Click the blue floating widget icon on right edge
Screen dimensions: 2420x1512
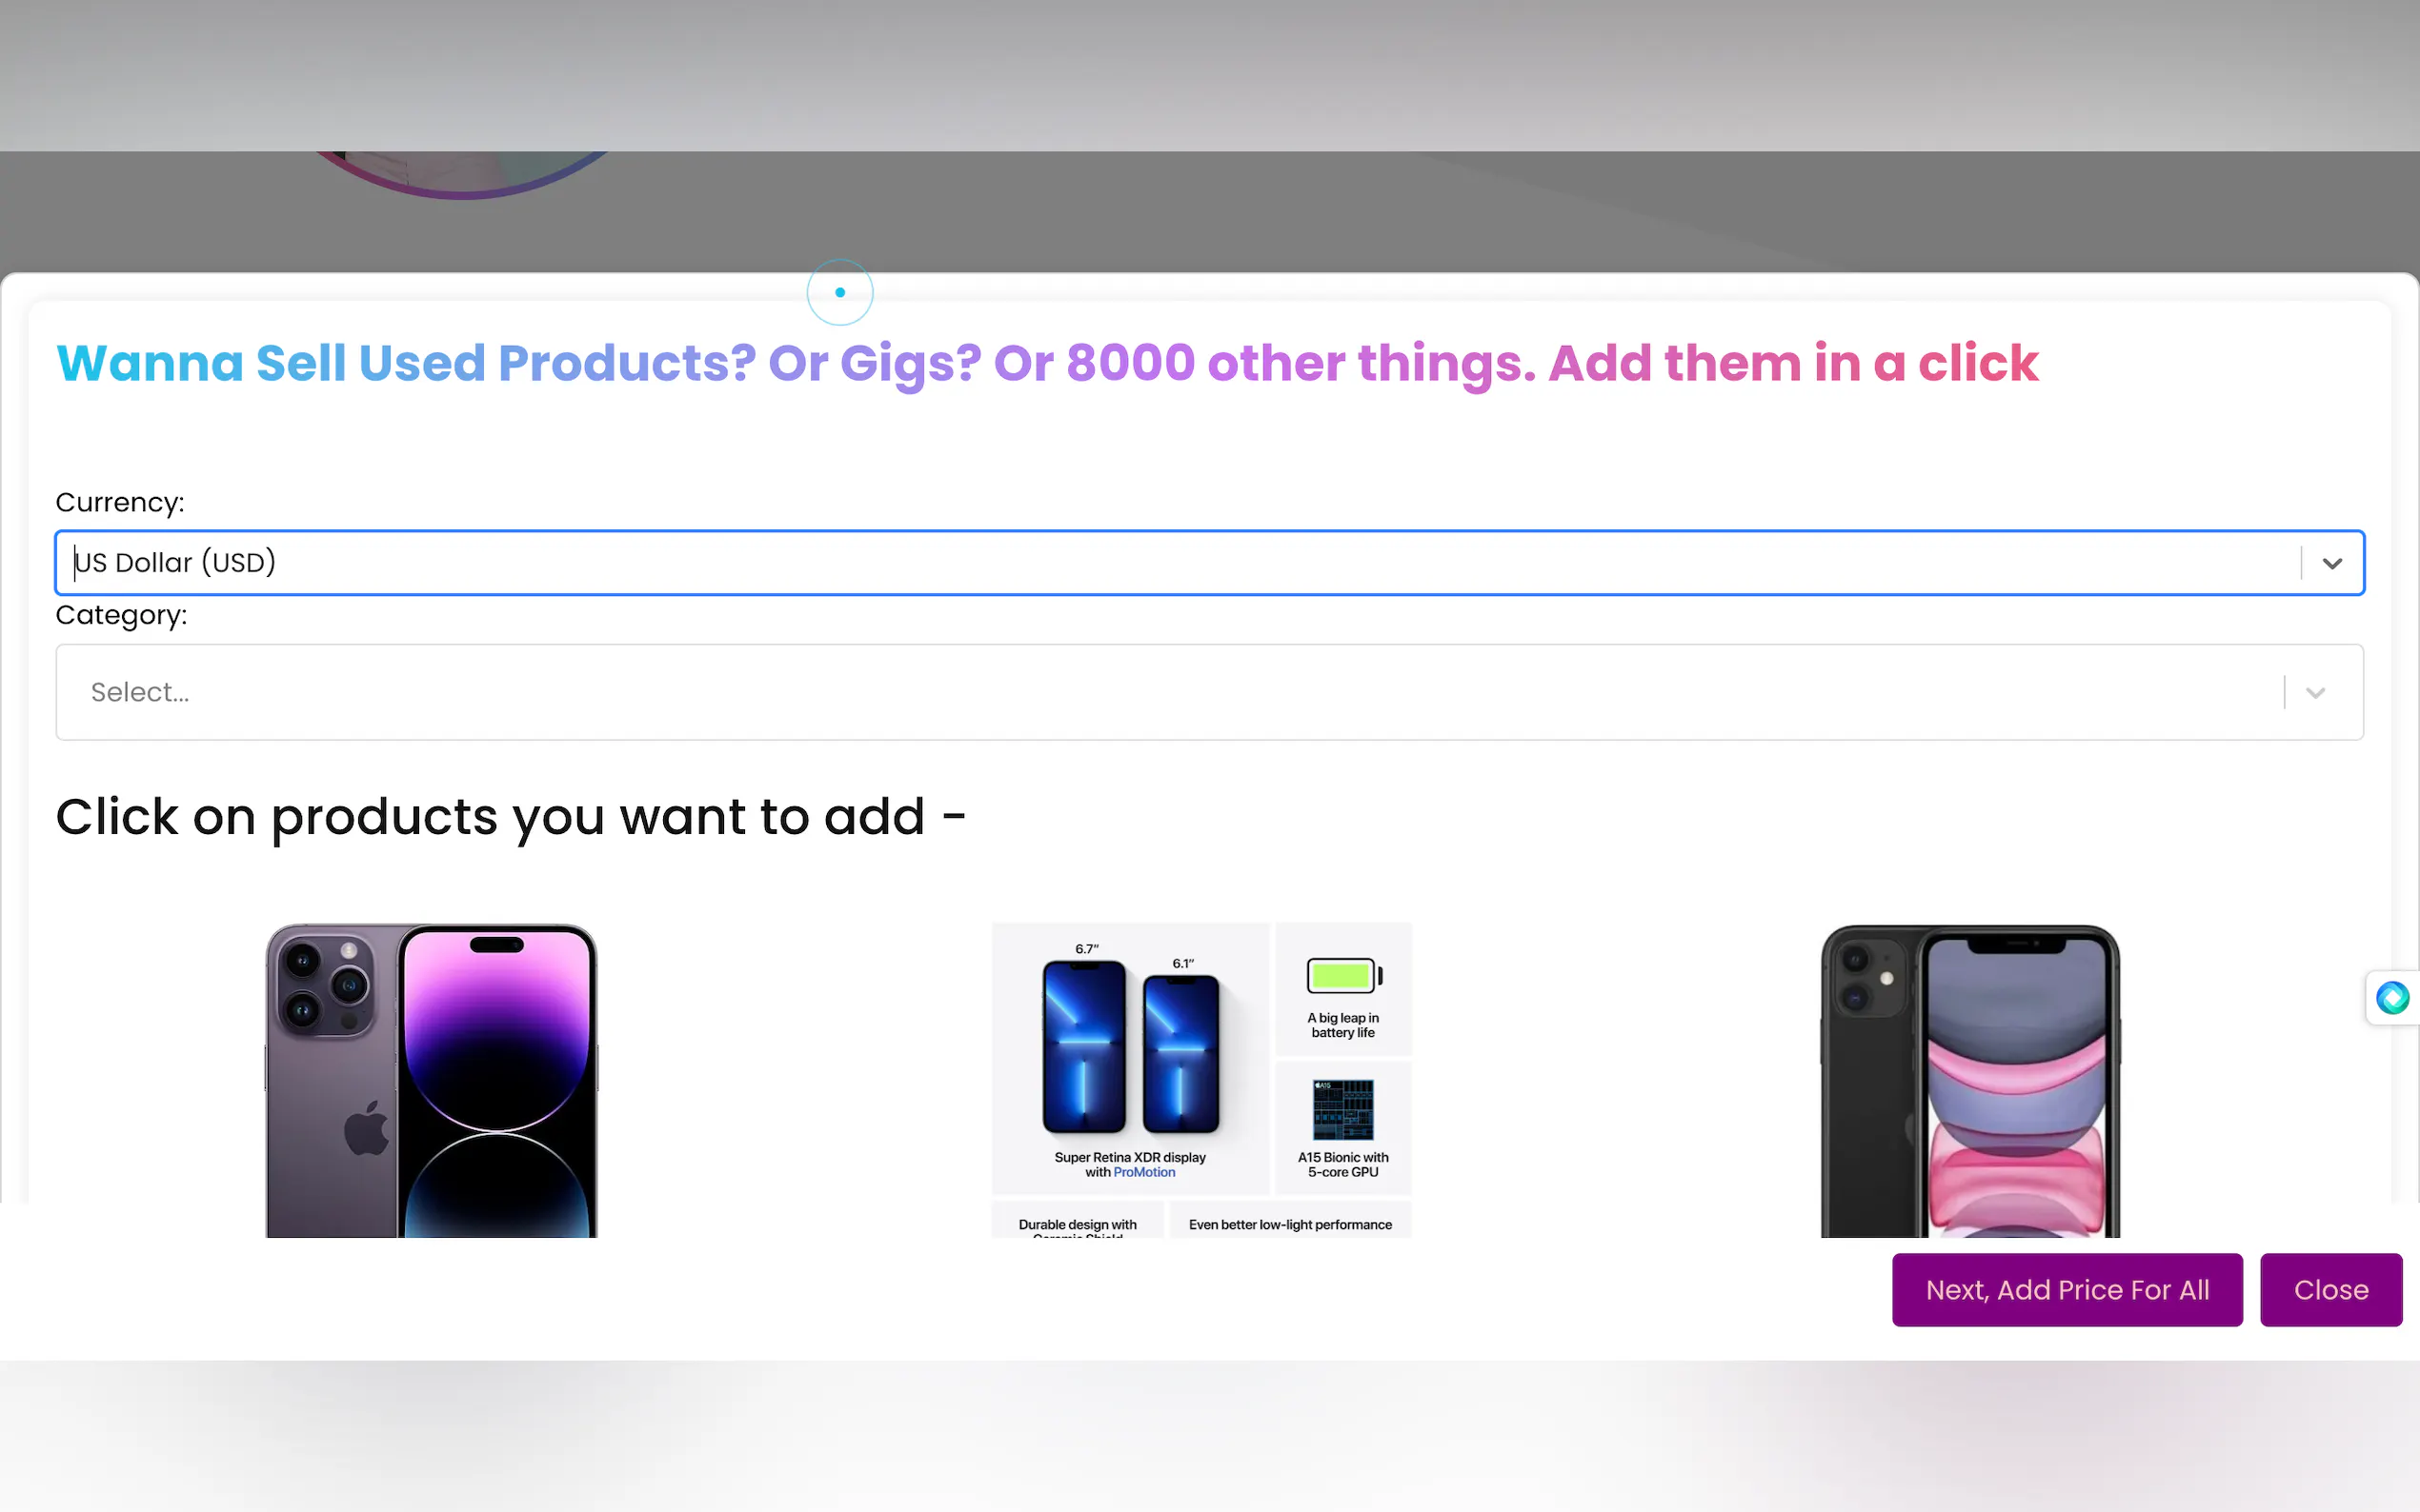pos(2392,997)
